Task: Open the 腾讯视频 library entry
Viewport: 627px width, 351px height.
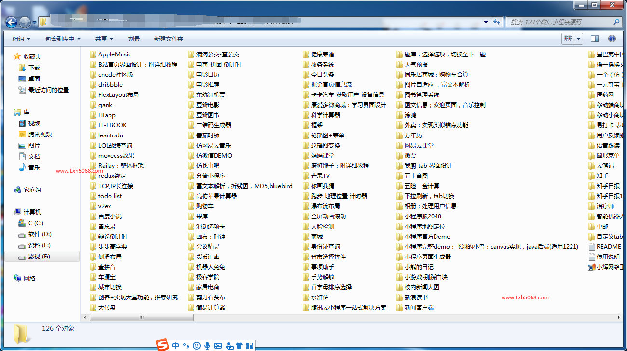Action: coord(40,134)
